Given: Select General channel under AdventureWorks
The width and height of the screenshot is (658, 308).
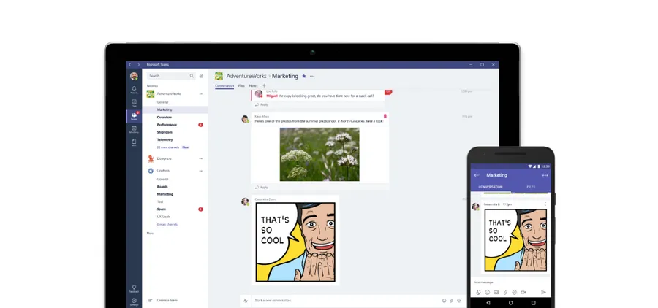Looking at the screenshot, I should coord(162,102).
